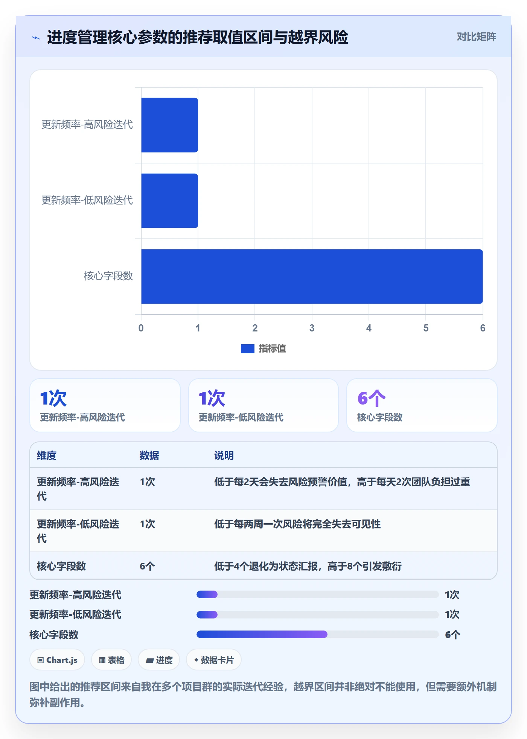This screenshot has width=527, height=739.
Task: Click the x-axis tick label 3
Action: click(312, 328)
